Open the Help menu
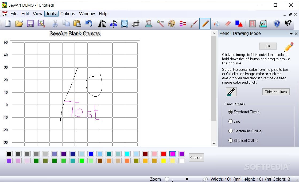Screen dimensions: 299x182 coord(103,14)
